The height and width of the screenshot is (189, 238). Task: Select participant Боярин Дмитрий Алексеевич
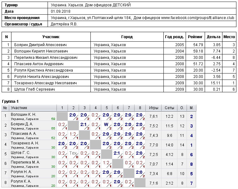(40, 45)
